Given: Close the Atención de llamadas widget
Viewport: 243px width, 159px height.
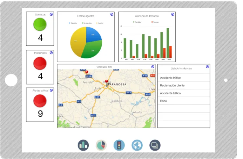Looking at the screenshot, I should coord(173,14).
